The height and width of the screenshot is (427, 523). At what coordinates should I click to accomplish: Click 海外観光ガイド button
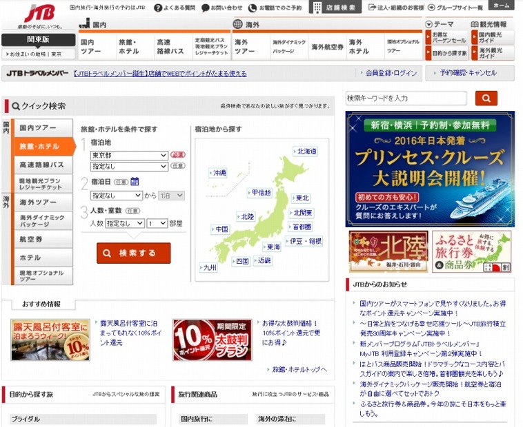[493, 53]
